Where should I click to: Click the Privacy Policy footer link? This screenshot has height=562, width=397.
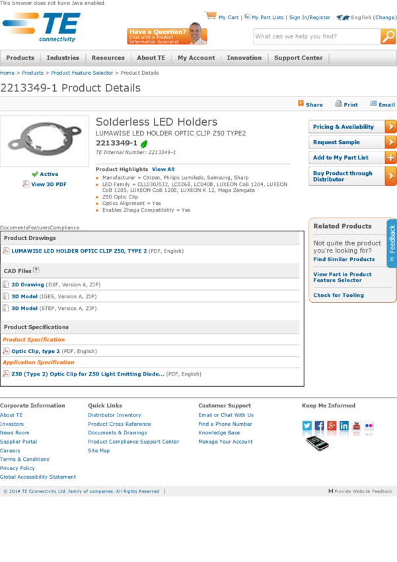18,468
